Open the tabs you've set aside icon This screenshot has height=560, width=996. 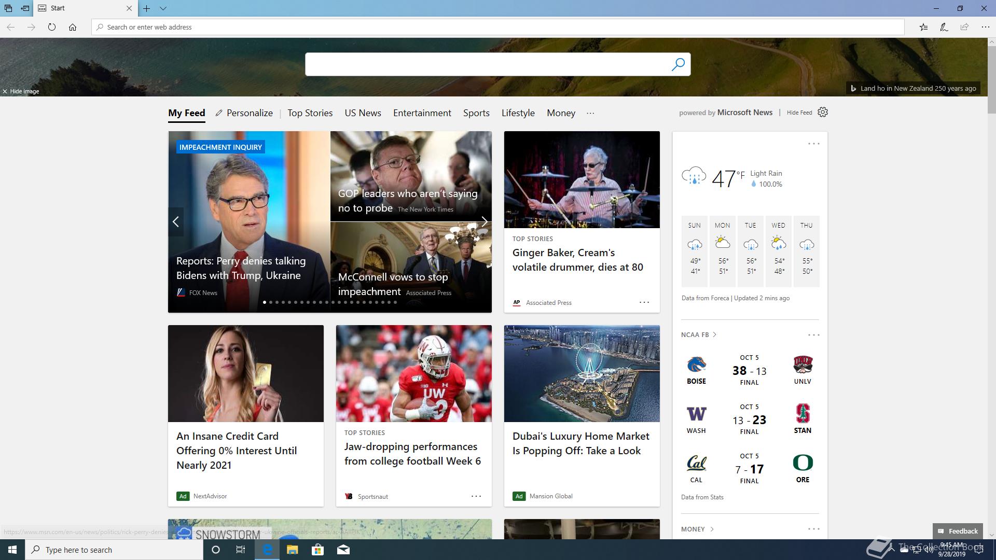coord(8,8)
